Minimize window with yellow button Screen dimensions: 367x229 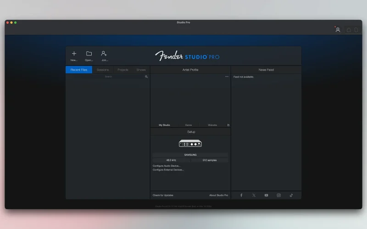pyautogui.click(x=11, y=22)
